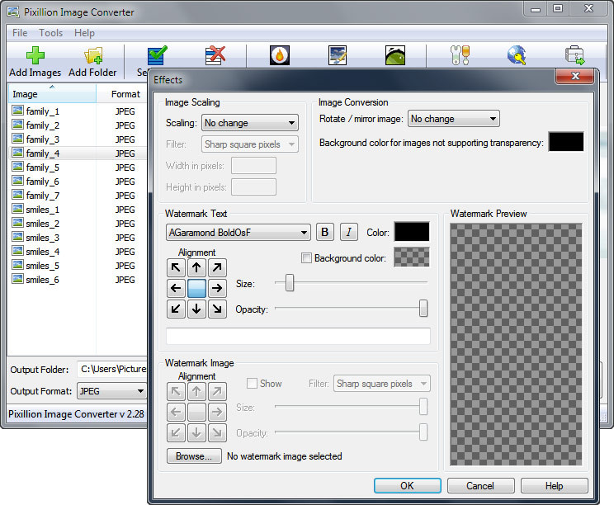This screenshot has height=505, width=614.
Task: Click the Output Folder path field
Action: [112, 369]
